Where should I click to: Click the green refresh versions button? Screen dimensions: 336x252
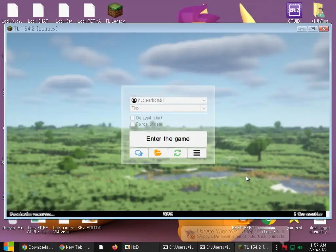coord(178,153)
